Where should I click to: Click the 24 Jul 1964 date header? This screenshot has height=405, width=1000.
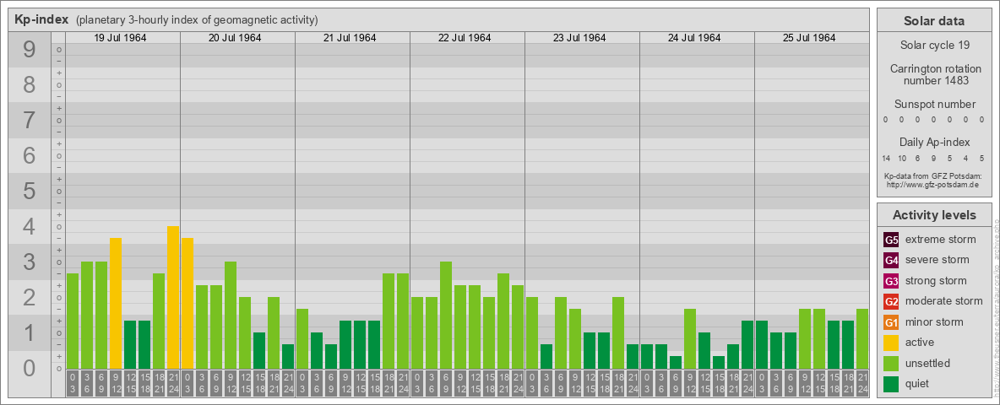coord(694,38)
